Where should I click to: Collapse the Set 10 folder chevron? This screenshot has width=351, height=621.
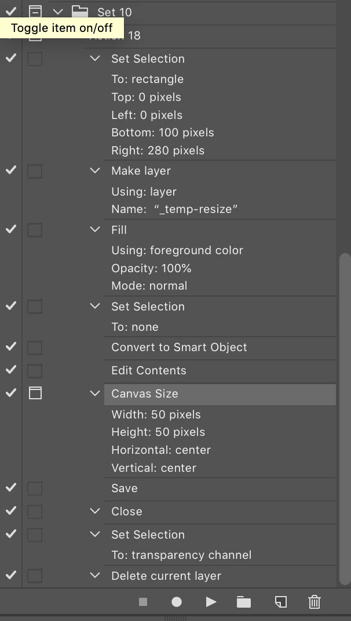coord(58,12)
